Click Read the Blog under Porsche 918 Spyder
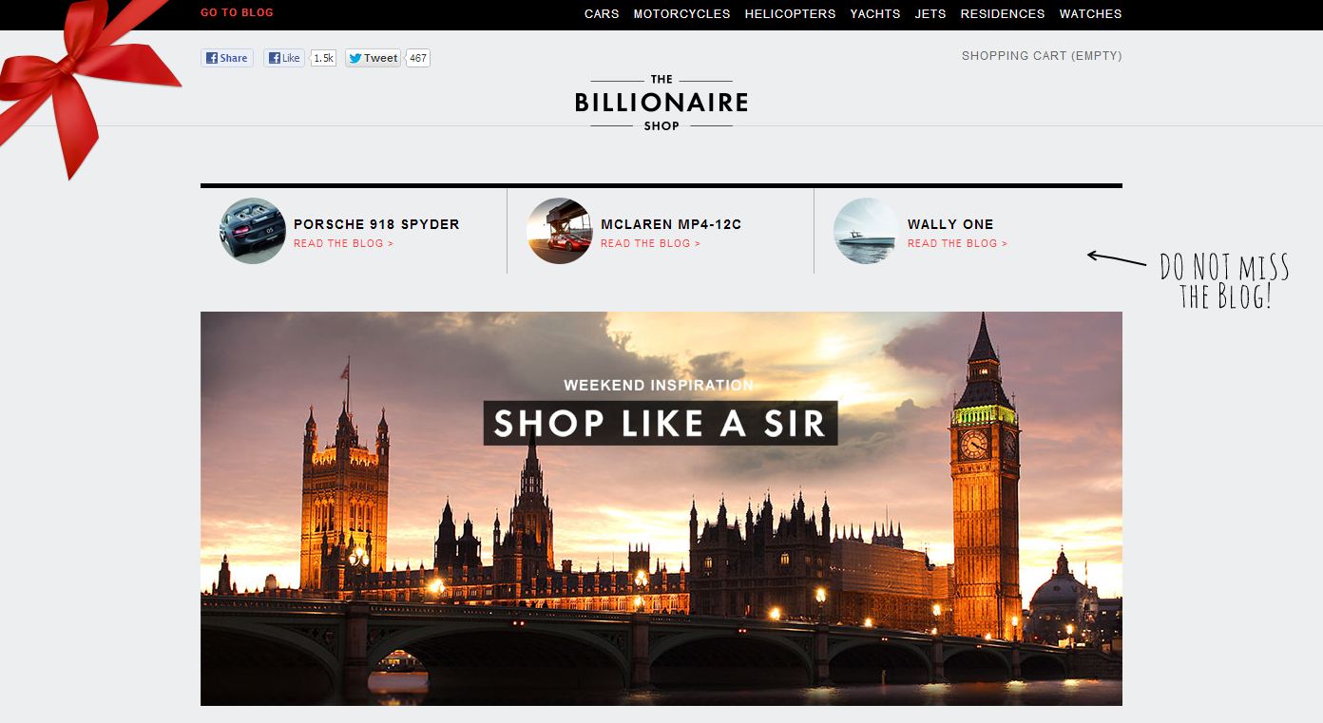Screen dimensions: 1323x723 tap(343, 244)
